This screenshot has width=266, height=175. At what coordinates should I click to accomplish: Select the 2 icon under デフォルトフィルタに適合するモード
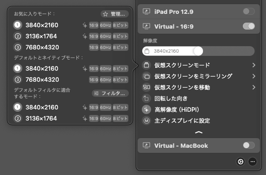tap(18, 118)
